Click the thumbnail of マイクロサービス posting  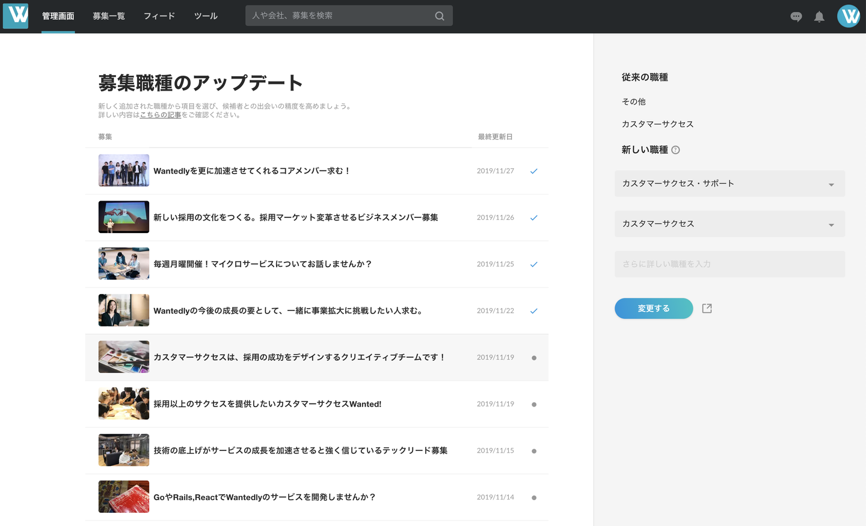pyautogui.click(x=124, y=264)
